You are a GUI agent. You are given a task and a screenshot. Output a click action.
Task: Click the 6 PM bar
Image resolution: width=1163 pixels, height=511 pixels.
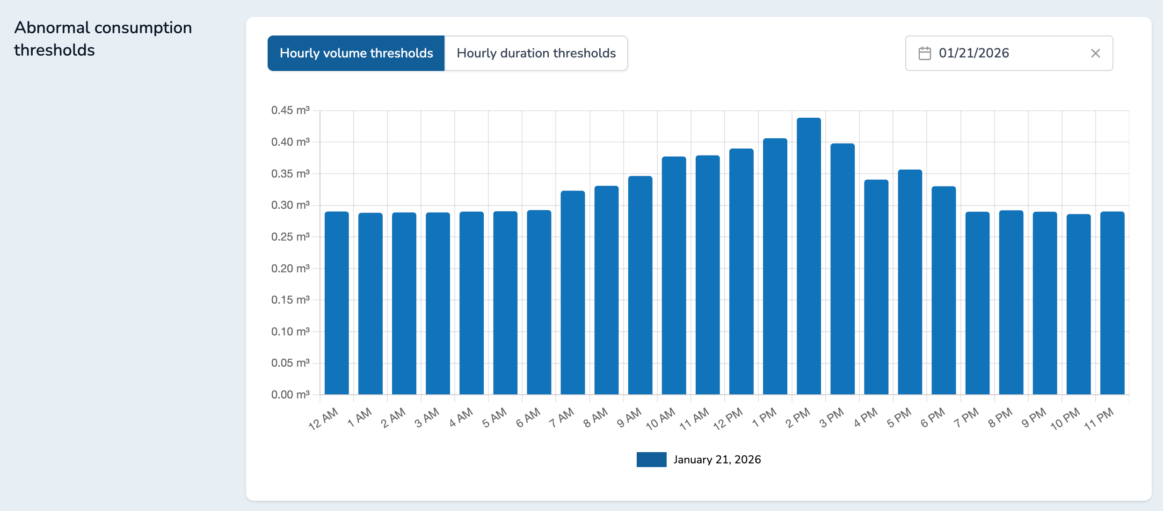tap(944, 291)
